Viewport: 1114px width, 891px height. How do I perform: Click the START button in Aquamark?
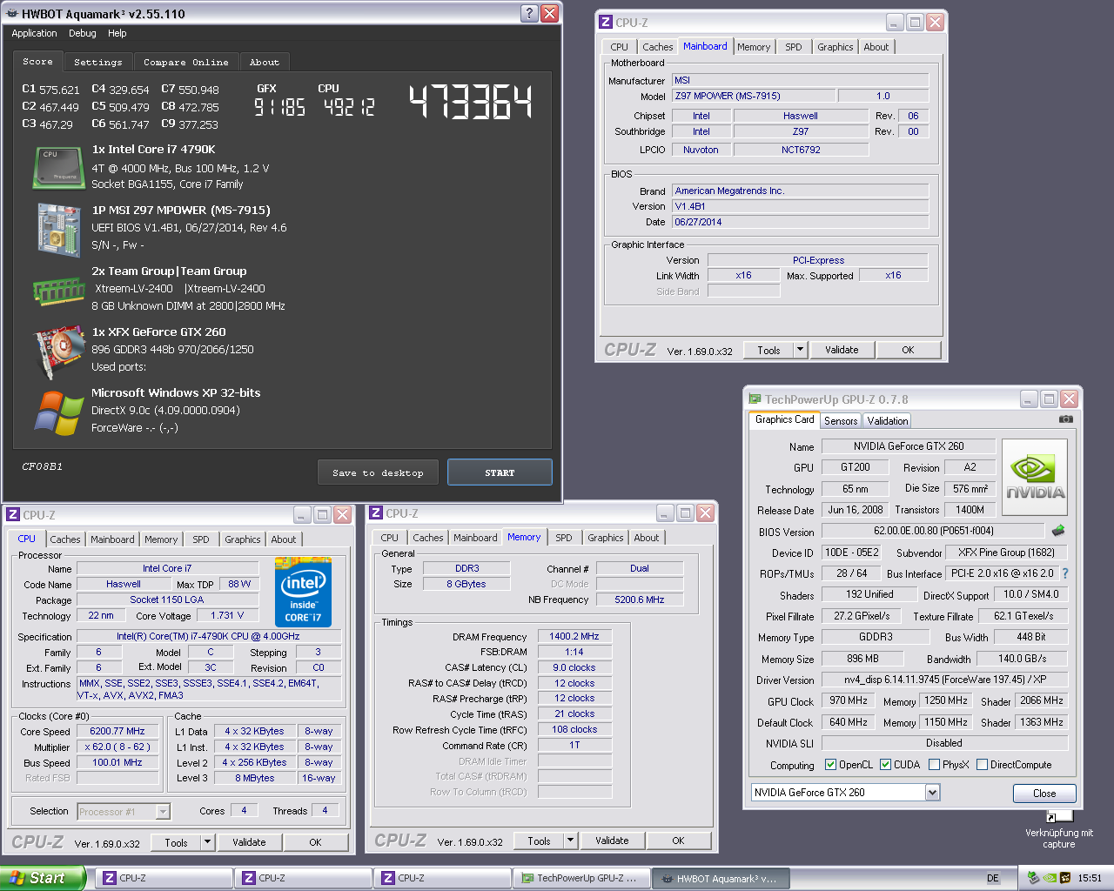500,472
